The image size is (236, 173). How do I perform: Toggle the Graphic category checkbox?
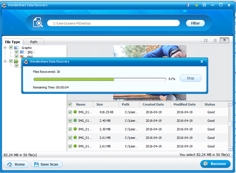click(x=11, y=48)
